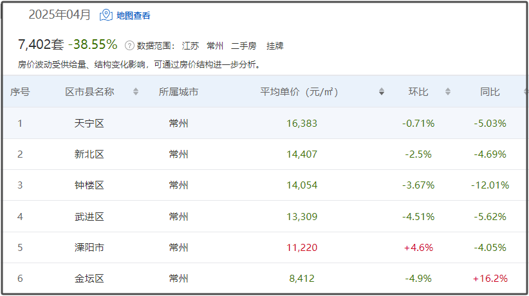Click the price 14,054
The width and height of the screenshot is (529, 296).
[302, 185]
